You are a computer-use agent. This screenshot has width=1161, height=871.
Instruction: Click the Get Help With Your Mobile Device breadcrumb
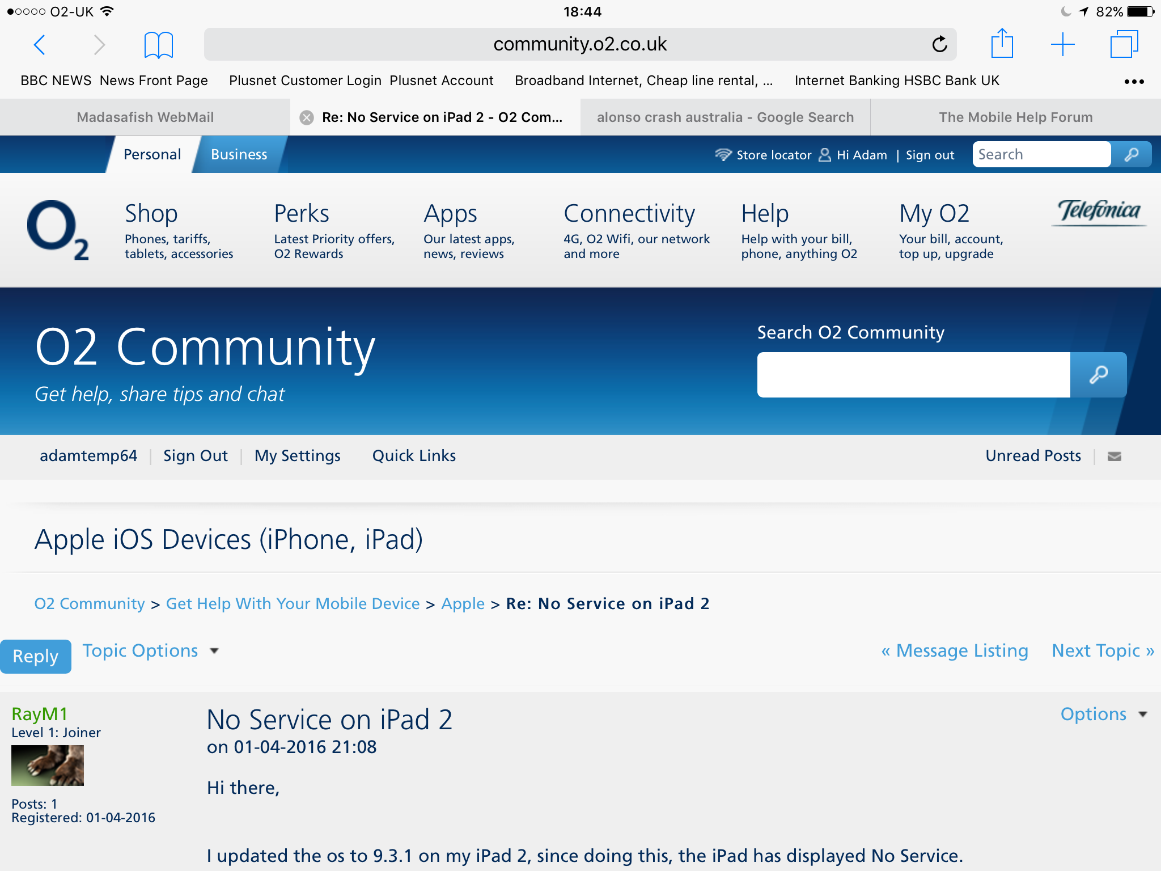click(x=293, y=603)
